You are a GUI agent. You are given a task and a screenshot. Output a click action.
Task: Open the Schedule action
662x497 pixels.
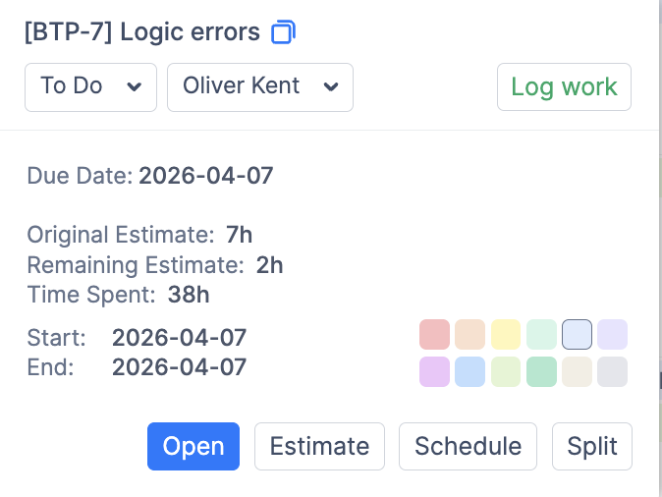point(468,446)
